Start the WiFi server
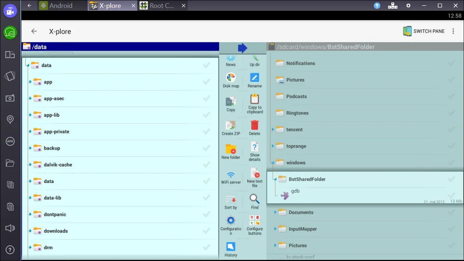This screenshot has width=464, height=261. click(231, 178)
